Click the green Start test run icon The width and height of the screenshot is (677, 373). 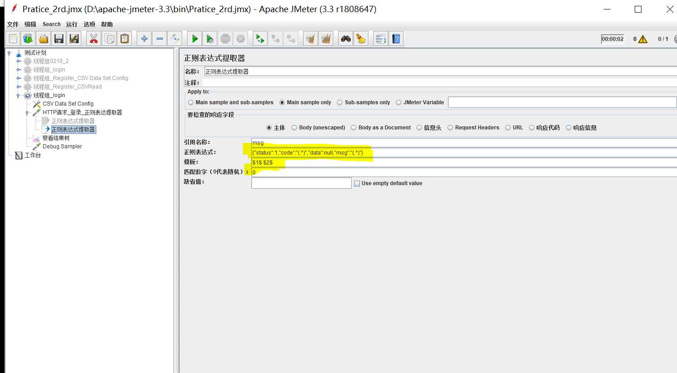(195, 39)
